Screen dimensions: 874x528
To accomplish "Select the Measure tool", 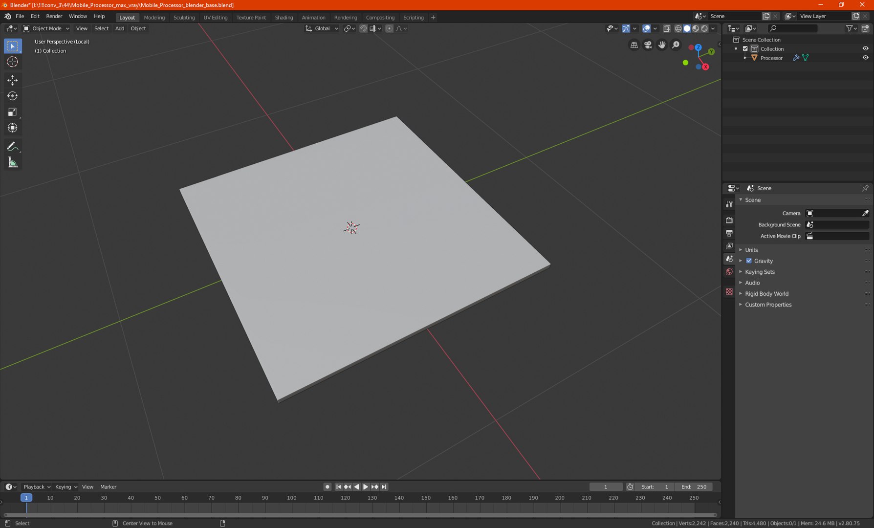I will point(13,162).
